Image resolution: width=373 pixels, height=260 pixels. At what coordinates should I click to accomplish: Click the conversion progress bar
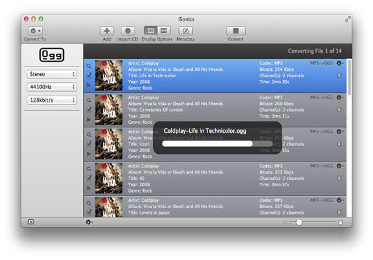217,144
